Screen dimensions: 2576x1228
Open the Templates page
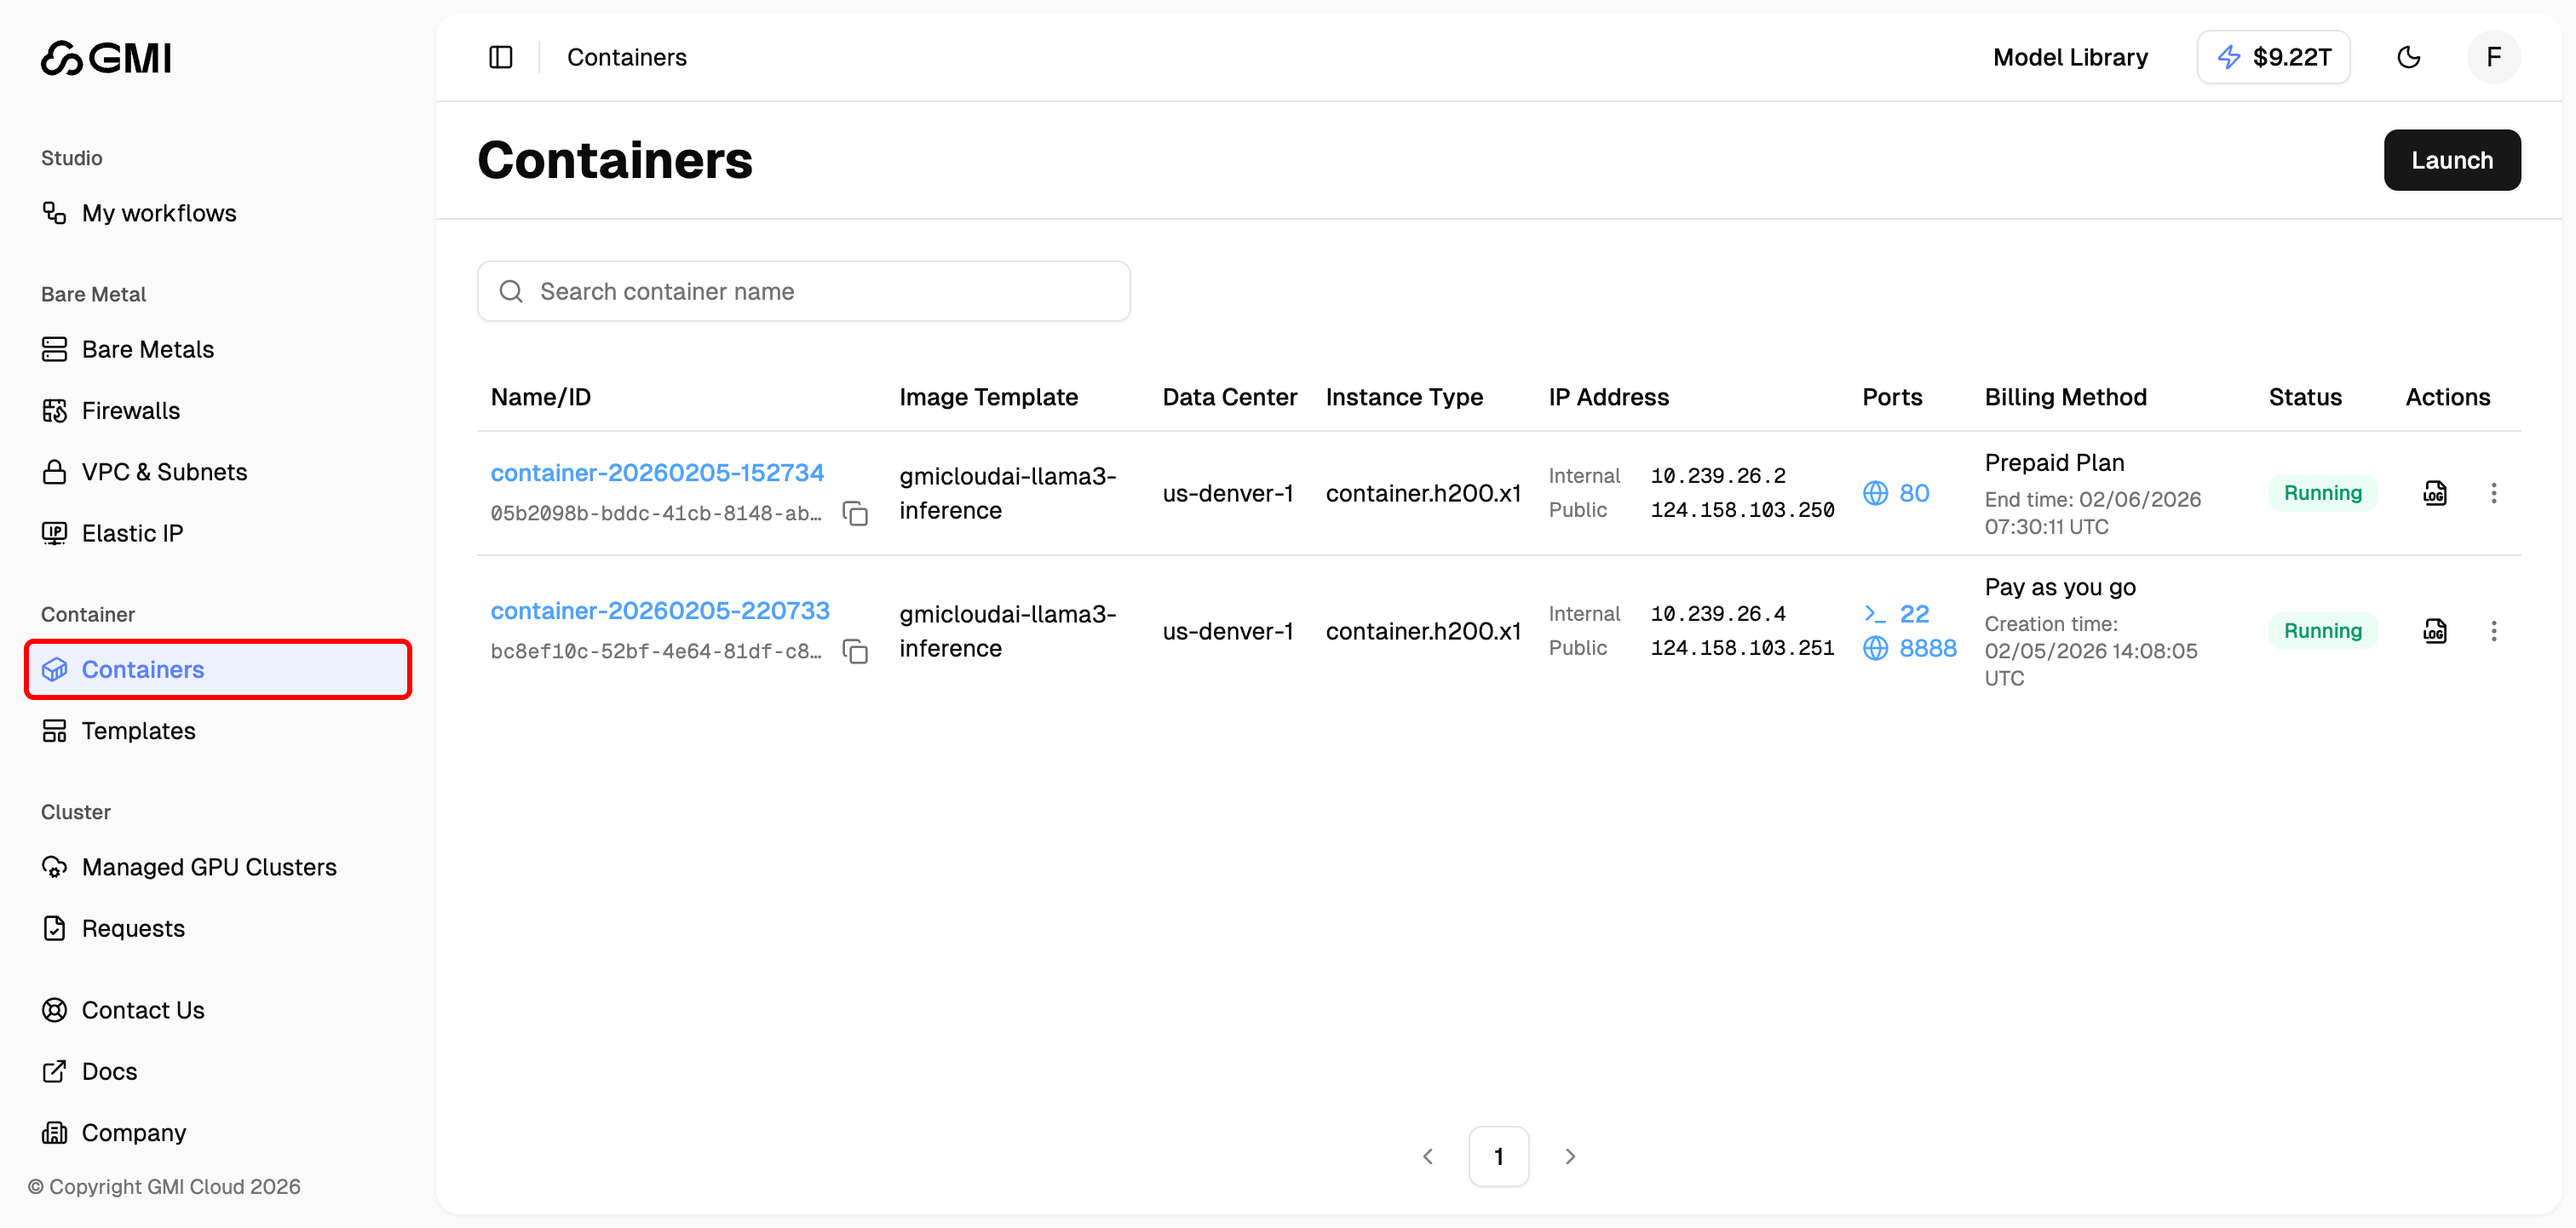[139, 730]
